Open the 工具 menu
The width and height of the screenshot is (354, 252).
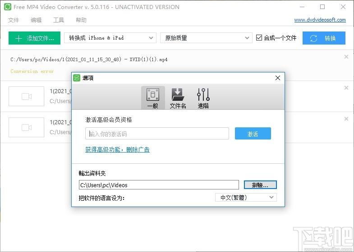pos(59,20)
